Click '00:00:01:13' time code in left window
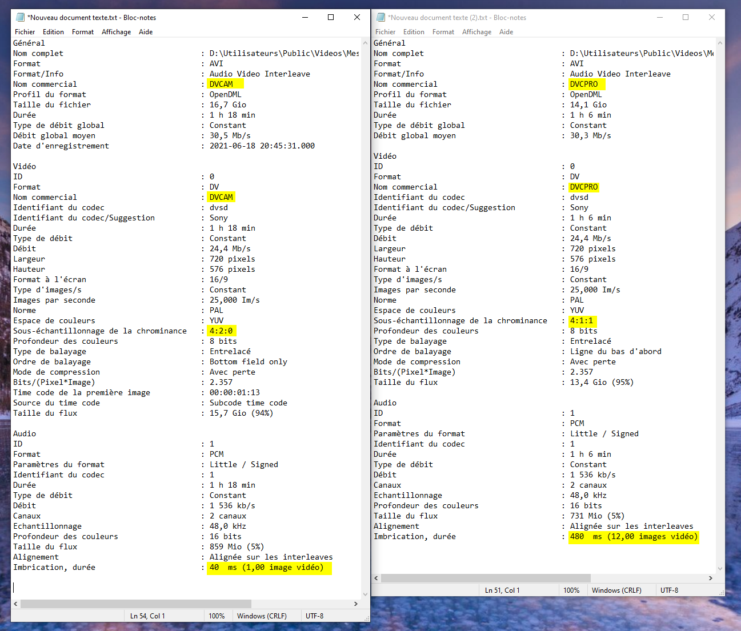The width and height of the screenshot is (741, 631). coord(235,392)
